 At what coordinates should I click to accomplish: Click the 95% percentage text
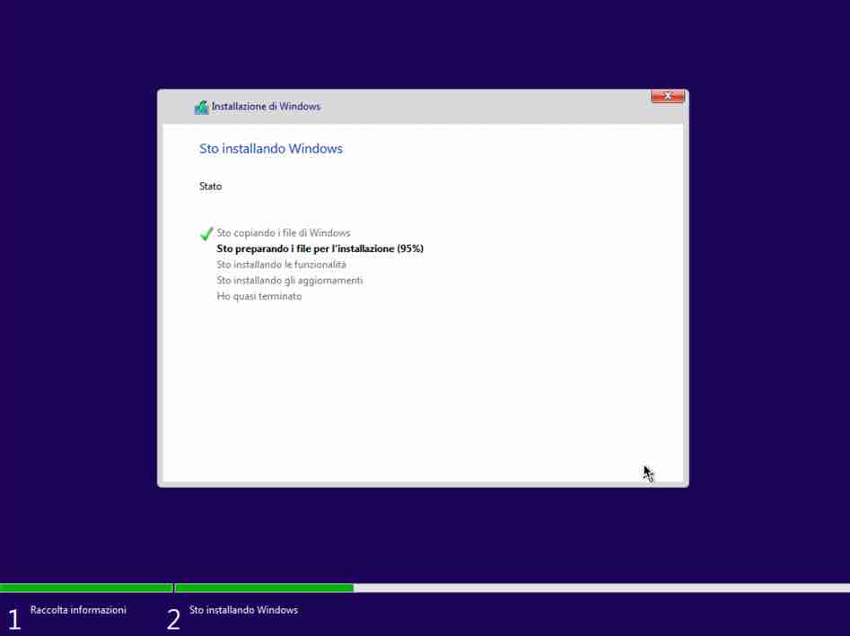[411, 248]
